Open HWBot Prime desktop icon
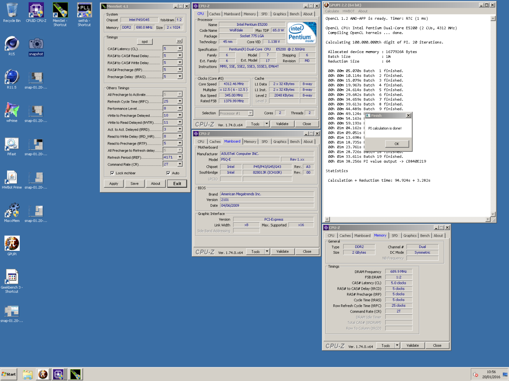The width and height of the screenshot is (509, 381). [x=12, y=180]
